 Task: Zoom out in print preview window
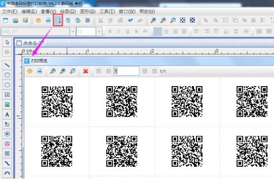(52, 71)
